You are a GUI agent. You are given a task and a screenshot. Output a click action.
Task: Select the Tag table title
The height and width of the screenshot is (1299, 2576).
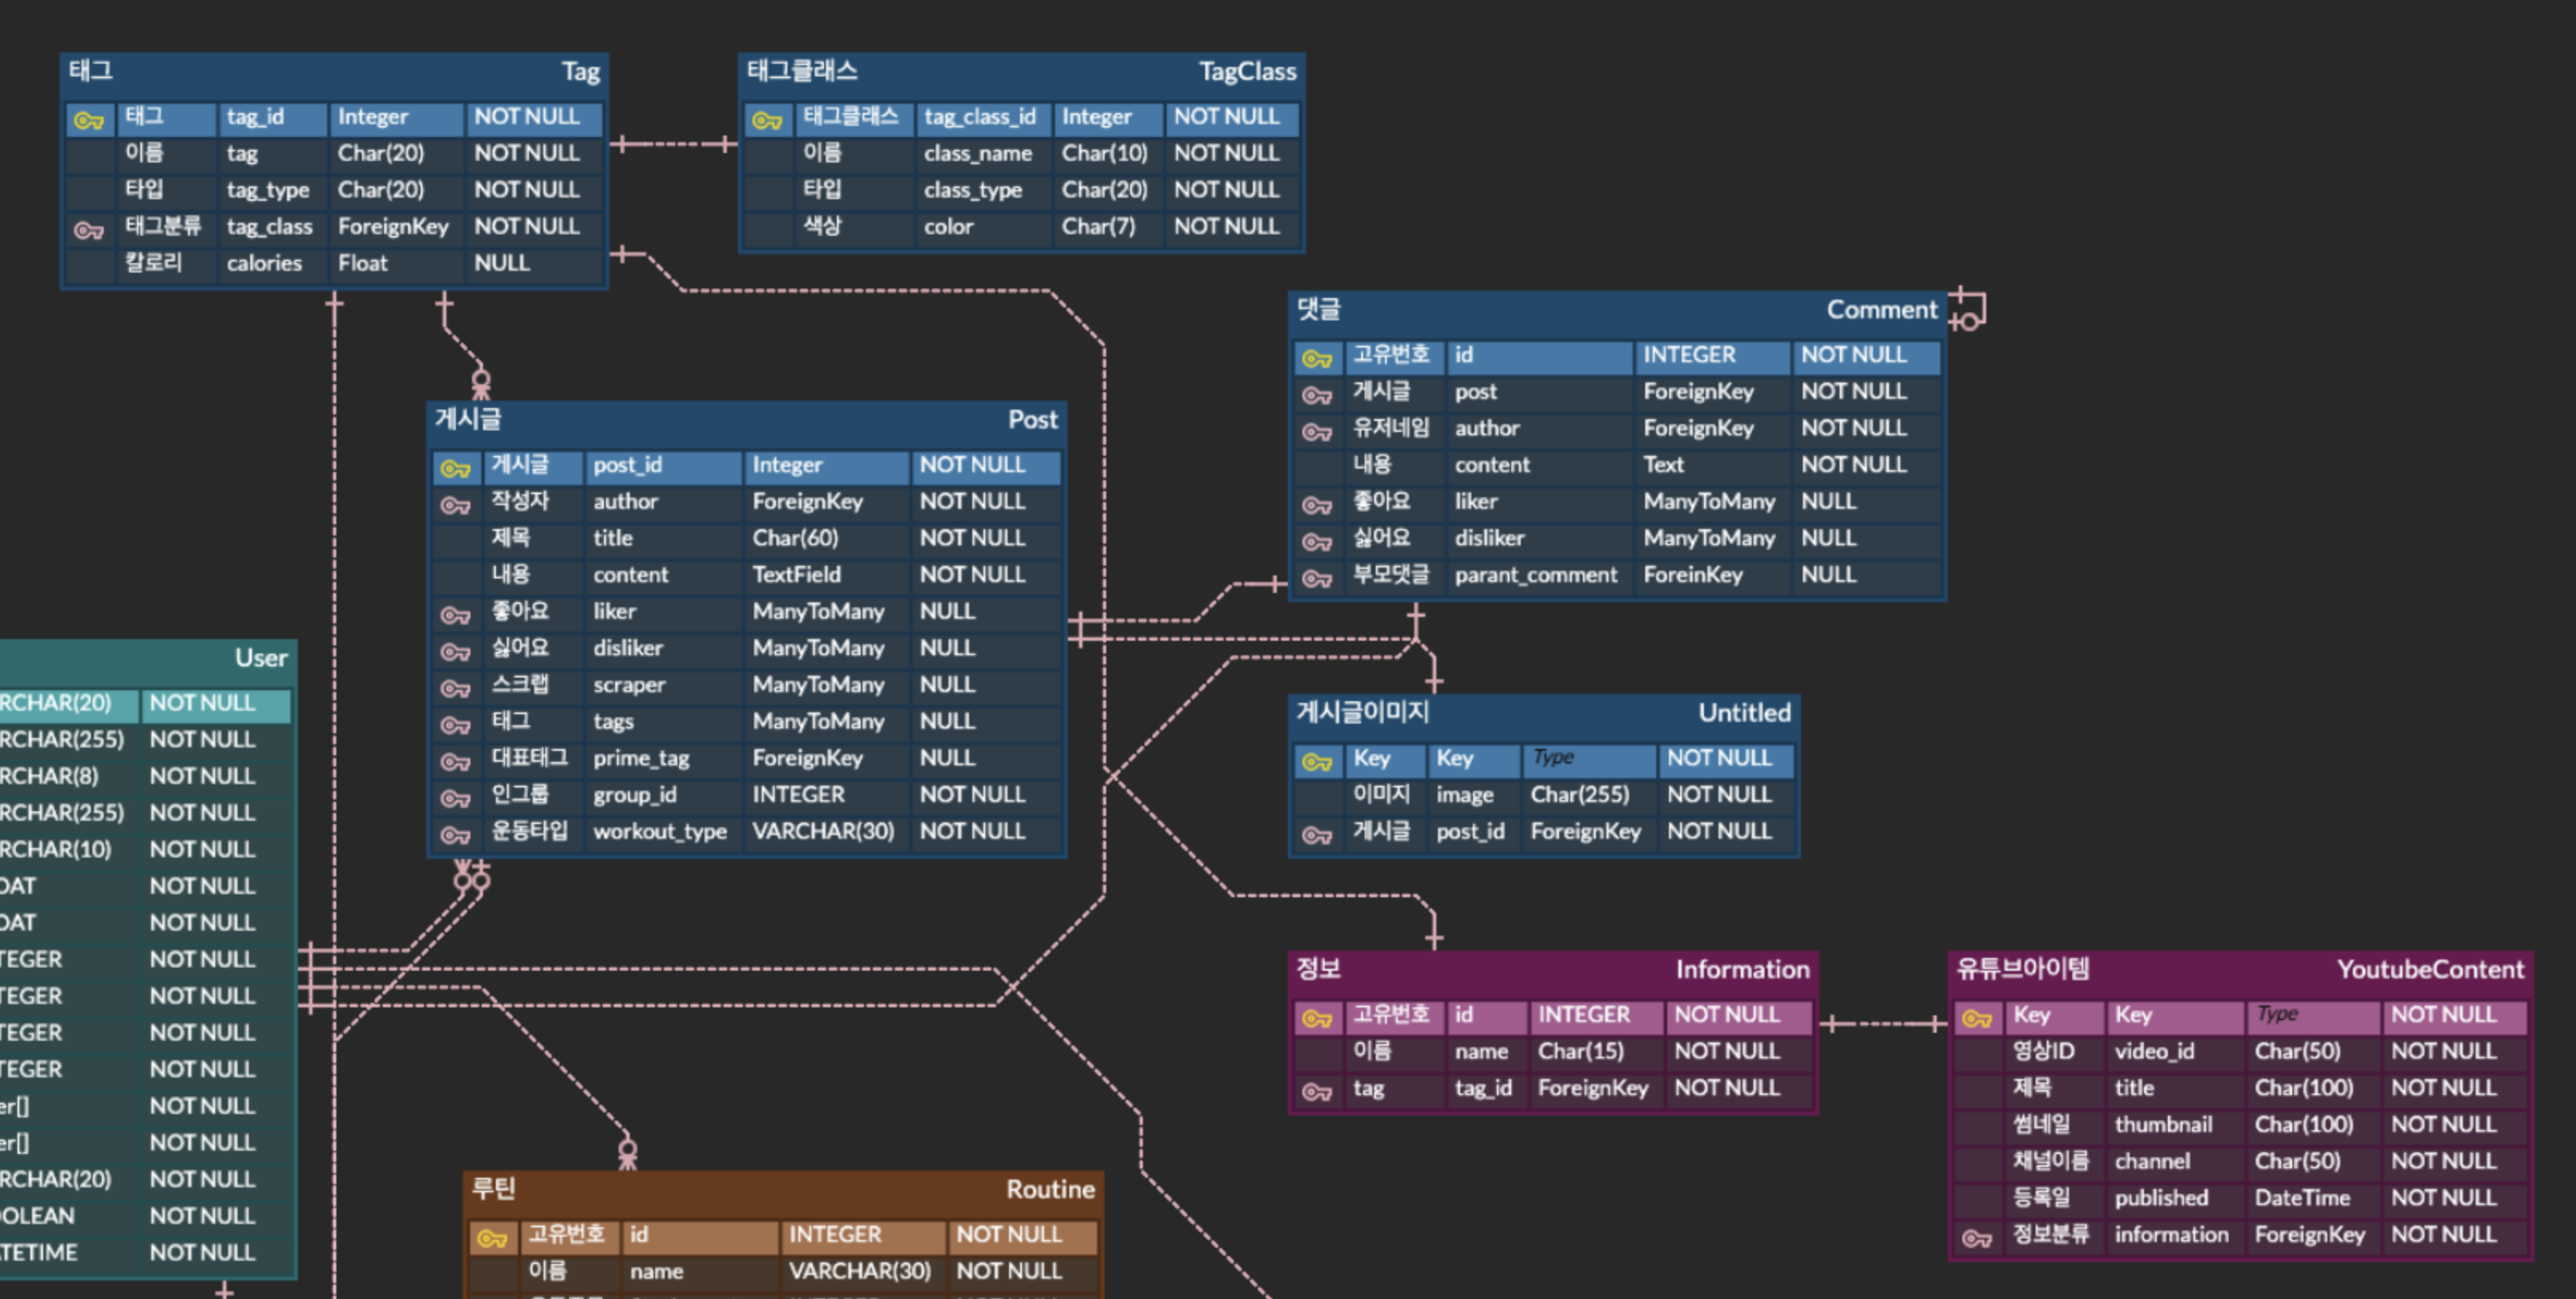tap(580, 72)
